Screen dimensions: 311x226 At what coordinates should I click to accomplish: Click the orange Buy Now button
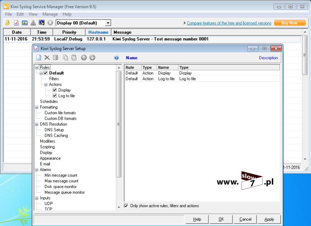(290, 23)
